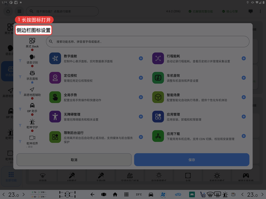Viewport: 266px width, 199px height.
Task: Select 乾坤视界 in the dialog sidebar list
Action: click(x=32, y=140)
